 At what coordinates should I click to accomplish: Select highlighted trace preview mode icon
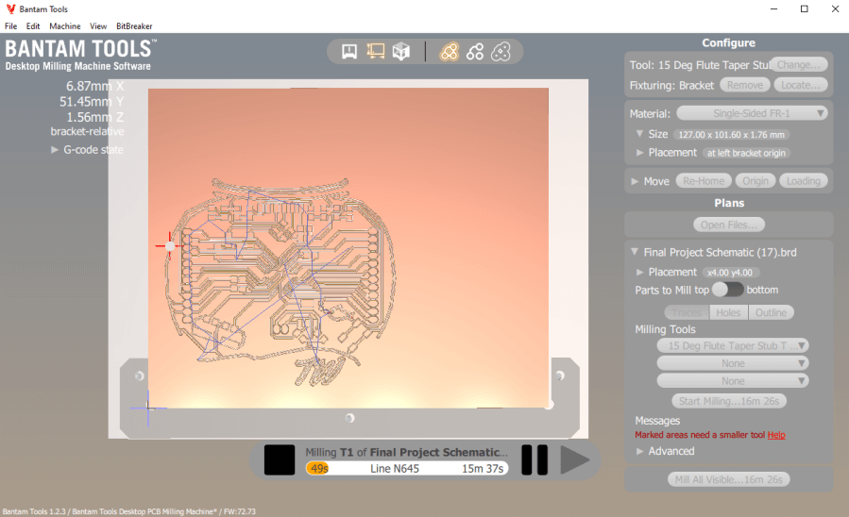coord(450,51)
